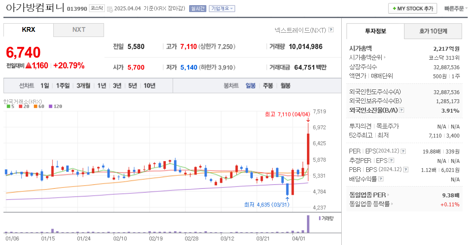Select the 주봉 candlestick chart

tap(268, 86)
